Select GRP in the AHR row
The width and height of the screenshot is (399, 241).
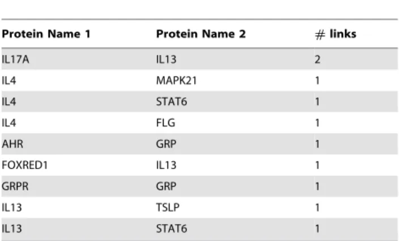click(x=166, y=144)
